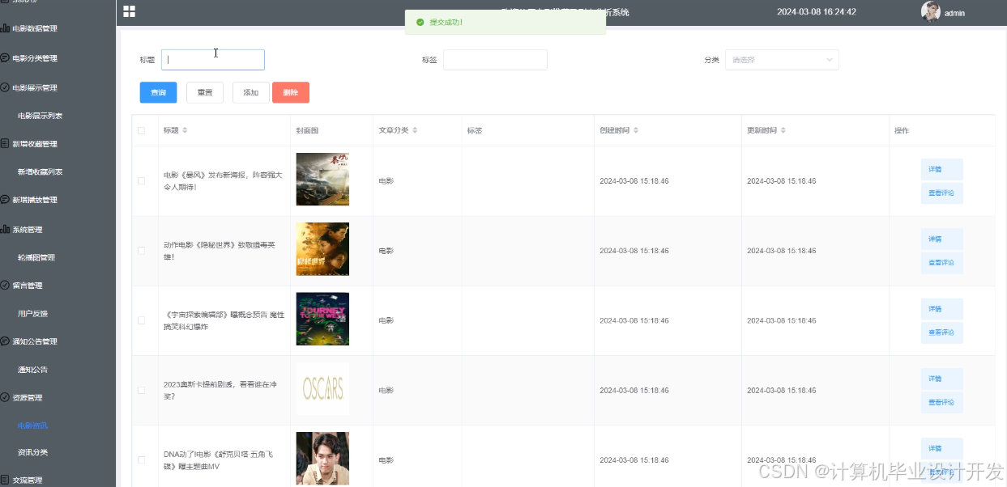This screenshot has width=1007, height=487.
Task: Click the 提交成功 success notification
Action: (x=506, y=23)
